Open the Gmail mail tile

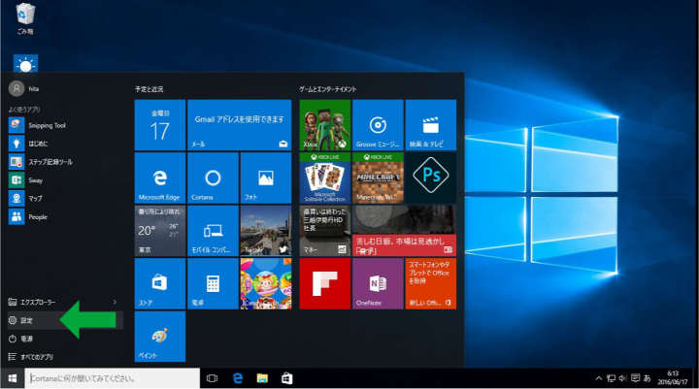(x=240, y=125)
